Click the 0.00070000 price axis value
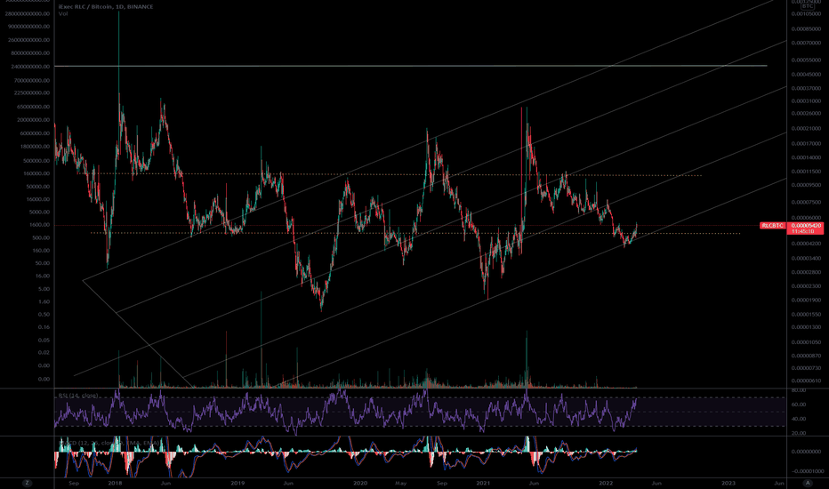 click(x=806, y=43)
